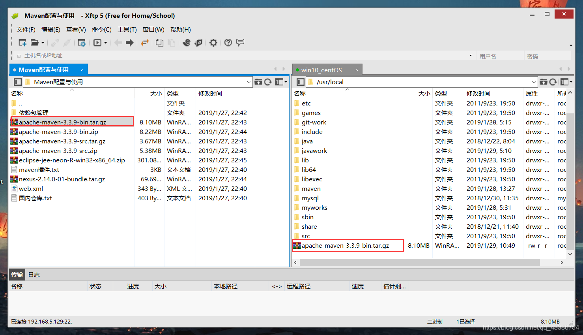
Task: Refresh the remote /usr/local listing
Action: click(553, 82)
